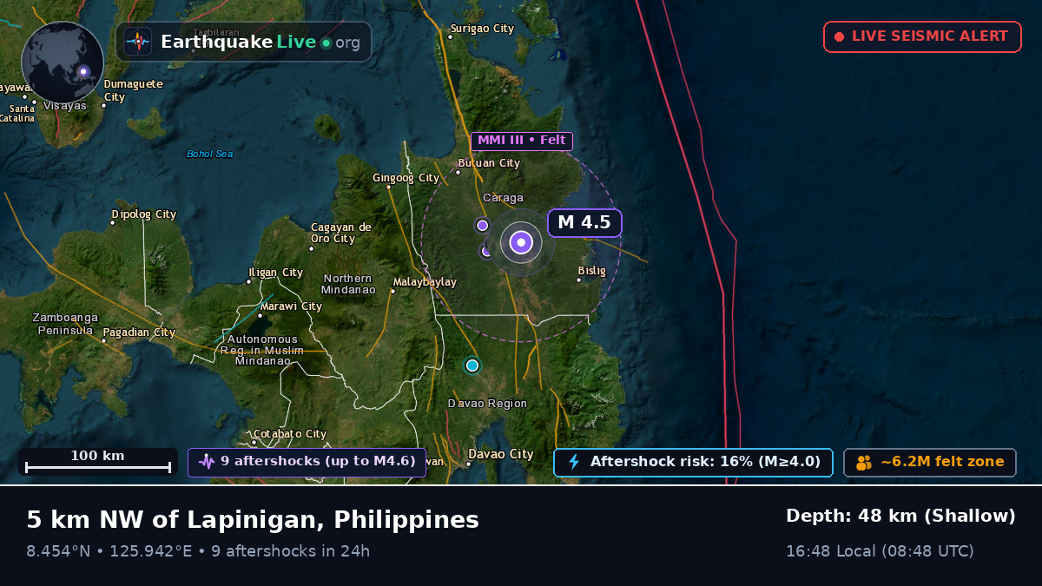Image resolution: width=1042 pixels, height=586 pixels.
Task: Click the Cagayan de Oro City label
Action: tap(341, 233)
